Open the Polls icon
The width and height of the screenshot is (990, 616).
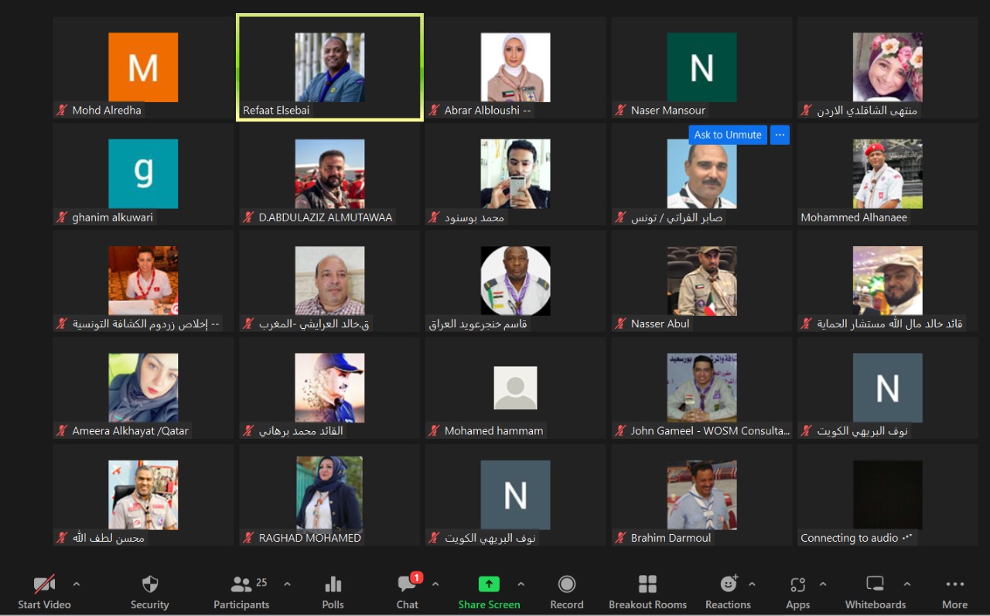[333, 585]
